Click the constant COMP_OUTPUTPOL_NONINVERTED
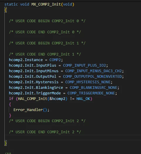 click(x=92, y=76)
